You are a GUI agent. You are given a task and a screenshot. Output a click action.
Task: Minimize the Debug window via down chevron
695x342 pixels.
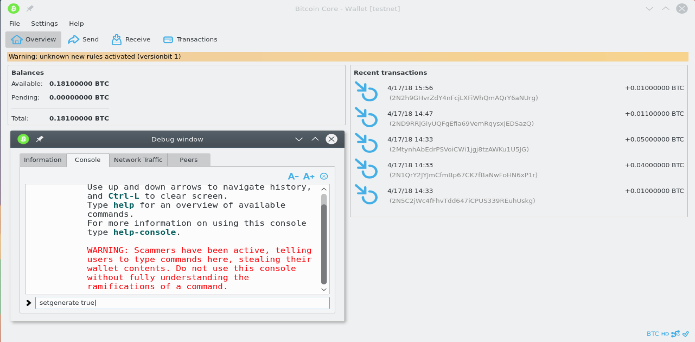coord(299,139)
